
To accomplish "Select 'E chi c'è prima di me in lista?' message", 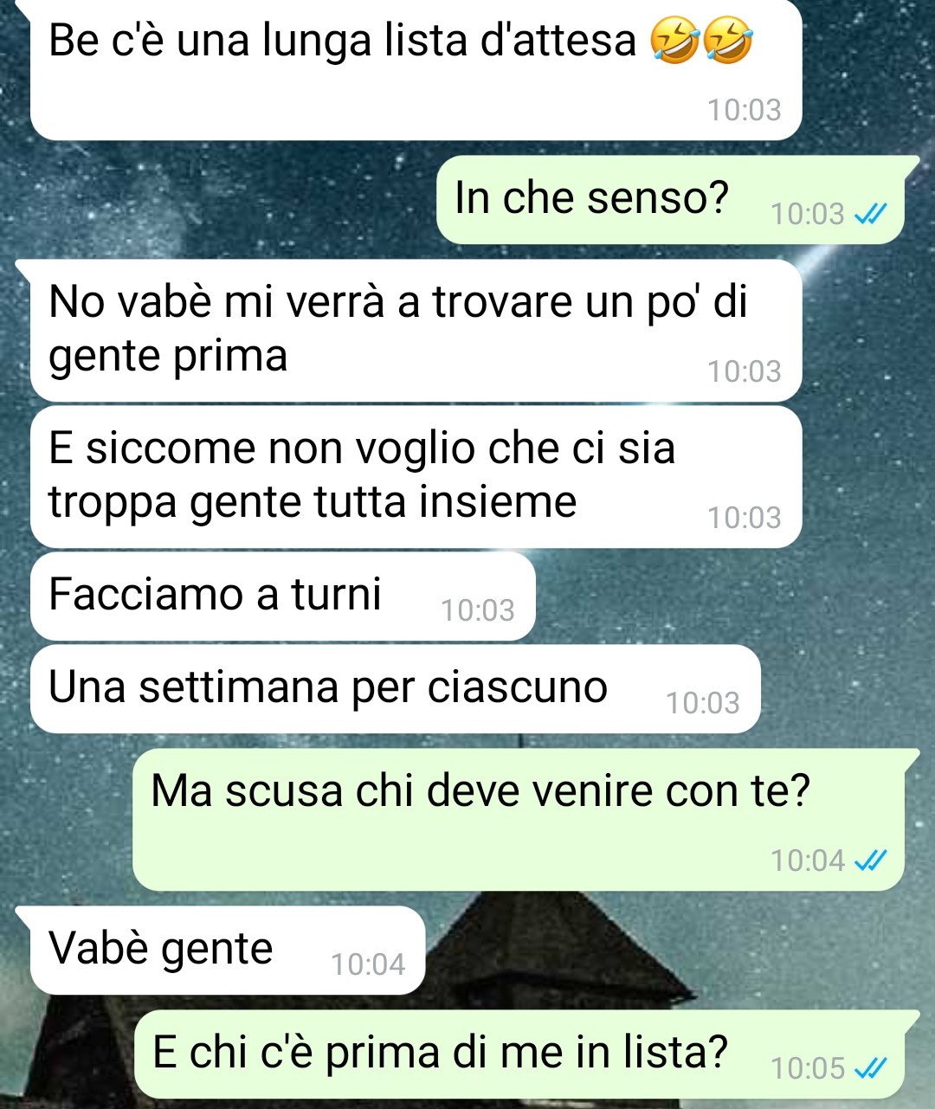I will click(x=519, y=1054).
